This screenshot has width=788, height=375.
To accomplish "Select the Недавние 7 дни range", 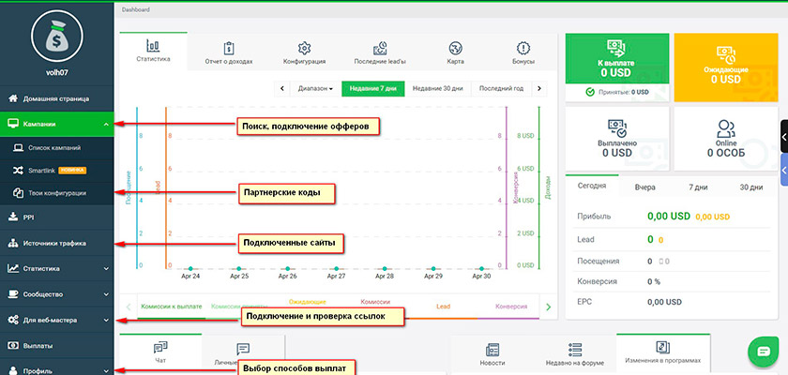I will coord(373,88).
